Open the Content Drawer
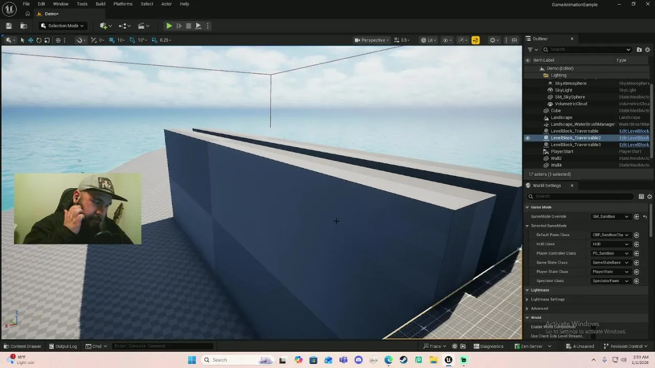The width and height of the screenshot is (655, 368). coord(22,347)
